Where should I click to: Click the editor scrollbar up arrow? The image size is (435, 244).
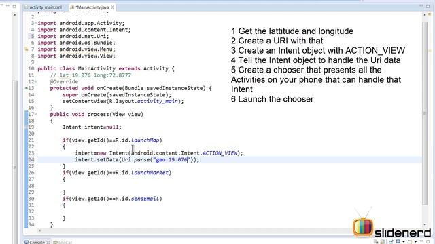click(425, 15)
